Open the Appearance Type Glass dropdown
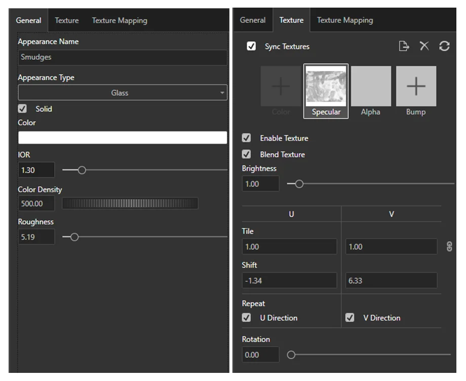The height and width of the screenshot is (381, 466). (x=123, y=93)
